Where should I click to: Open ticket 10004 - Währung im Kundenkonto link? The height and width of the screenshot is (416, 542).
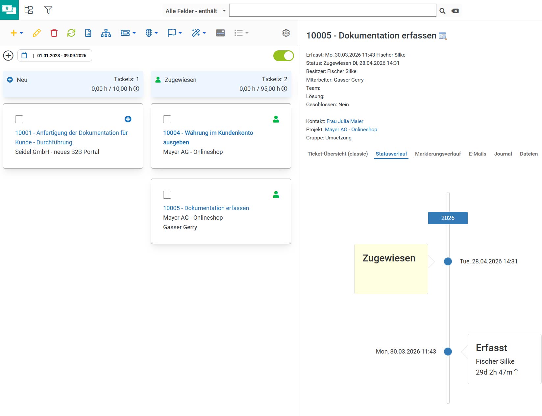pyautogui.click(x=208, y=137)
